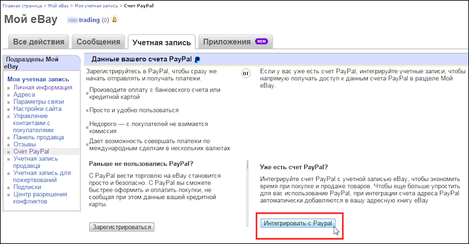Click the purple NEW badge on Приложения

tap(261, 41)
